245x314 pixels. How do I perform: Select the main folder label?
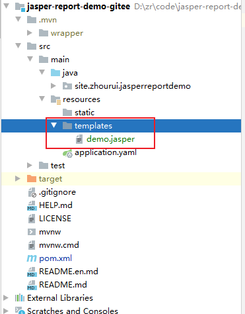pos(60,60)
